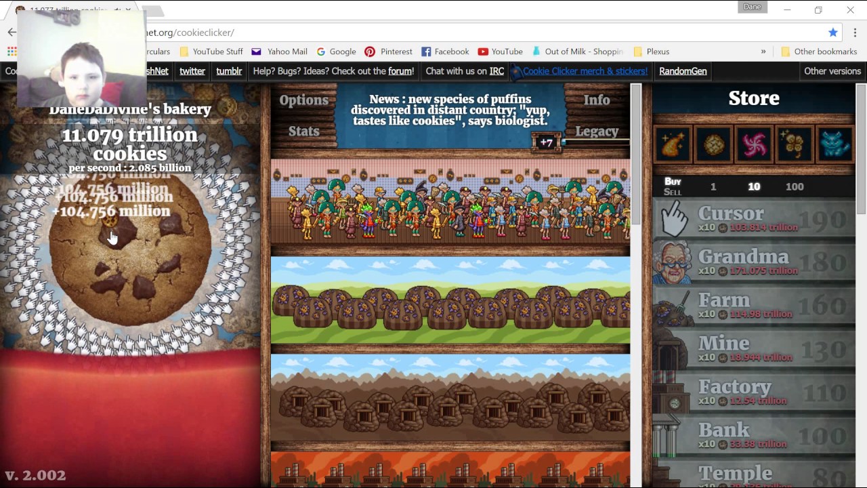The height and width of the screenshot is (488, 867).
Task: Open the Chrome three-dot menu
Action: pos(855,33)
